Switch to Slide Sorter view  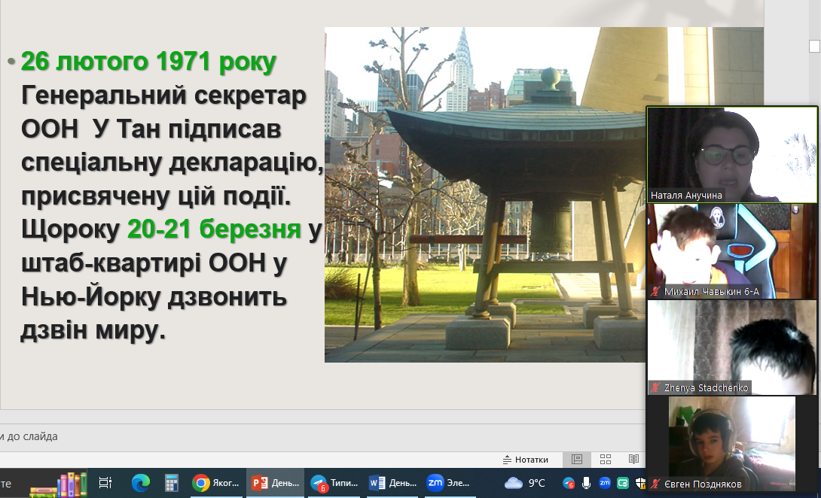click(x=606, y=459)
